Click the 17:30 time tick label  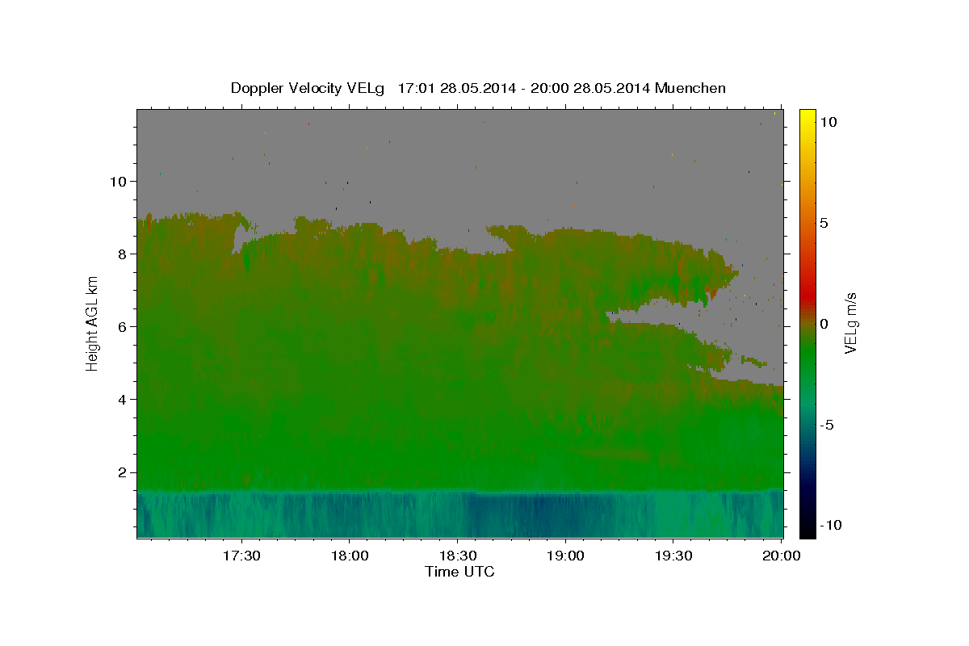[x=241, y=556]
